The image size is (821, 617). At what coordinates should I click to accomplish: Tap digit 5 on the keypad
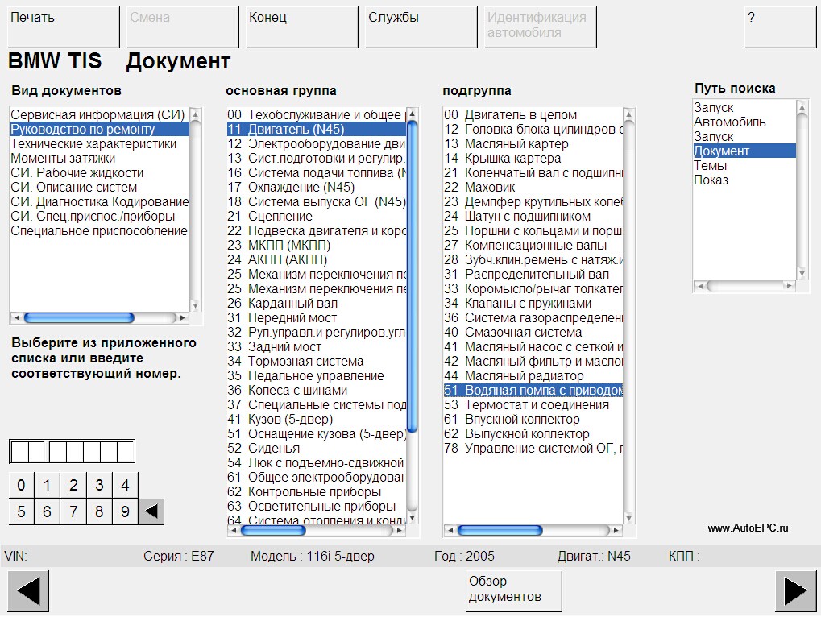point(21,511)
